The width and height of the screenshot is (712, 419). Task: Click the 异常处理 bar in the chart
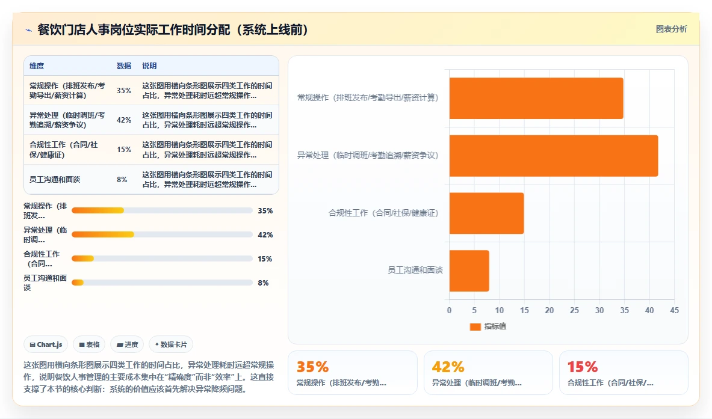coord(554,156)
